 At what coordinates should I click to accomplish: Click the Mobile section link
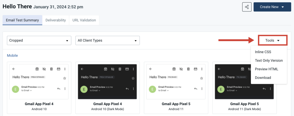pos(12,55)
